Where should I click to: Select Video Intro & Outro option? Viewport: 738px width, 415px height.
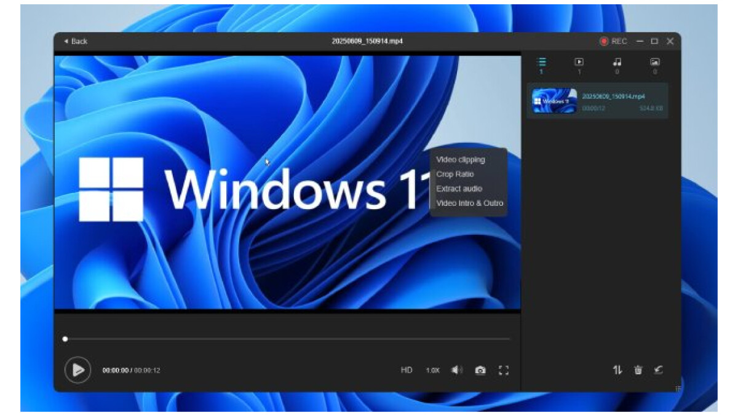coord(470,203)
